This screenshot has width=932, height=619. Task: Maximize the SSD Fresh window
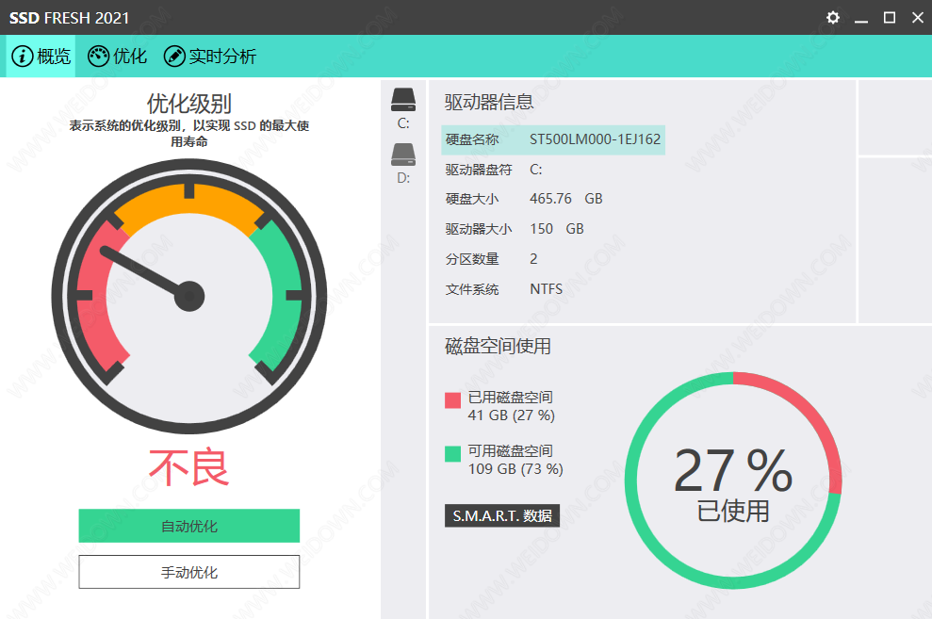click(x=889, y=18)
